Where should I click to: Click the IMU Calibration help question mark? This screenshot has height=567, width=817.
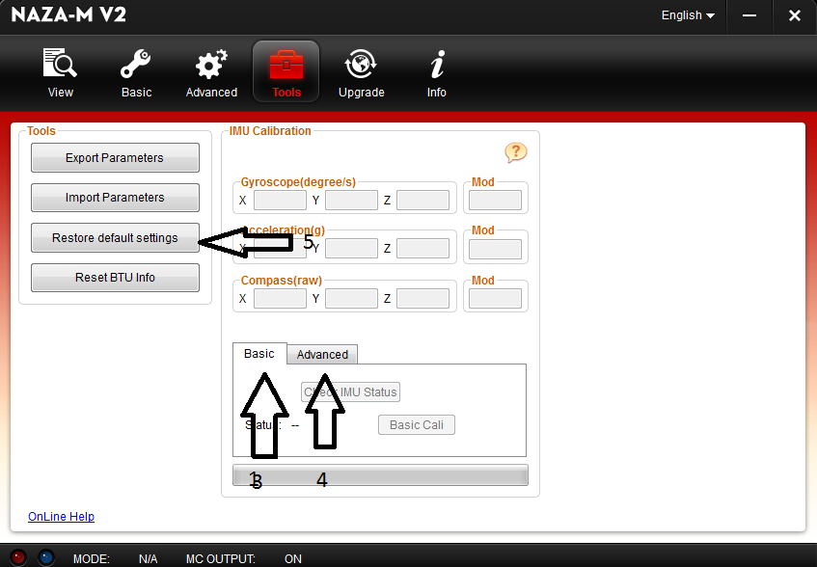[516, 152]
